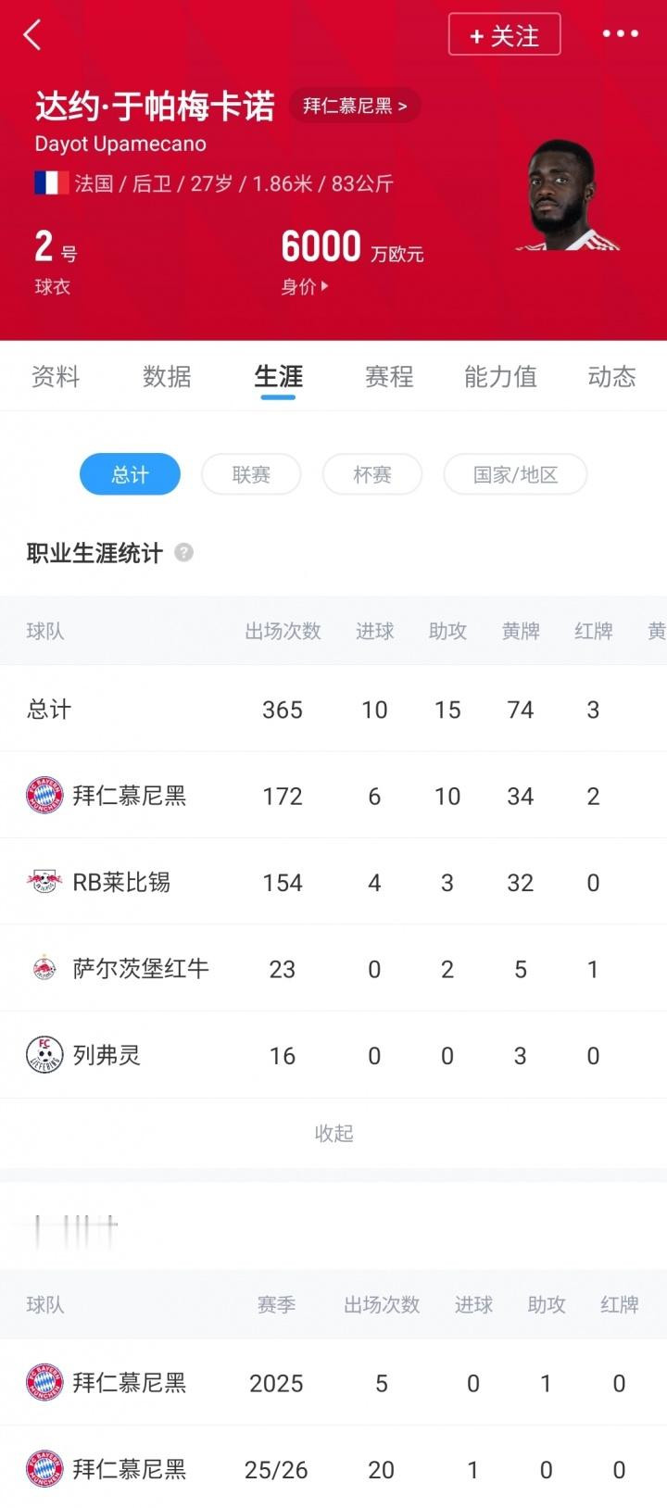Open the 拜仁慕尼黑 team chip in header
Image resolution: width=667 pixels, height=1508 pixels.
pyautogui.click(x=355, y=106)
